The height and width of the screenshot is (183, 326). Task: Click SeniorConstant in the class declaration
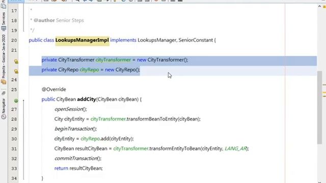click(196, 40)
